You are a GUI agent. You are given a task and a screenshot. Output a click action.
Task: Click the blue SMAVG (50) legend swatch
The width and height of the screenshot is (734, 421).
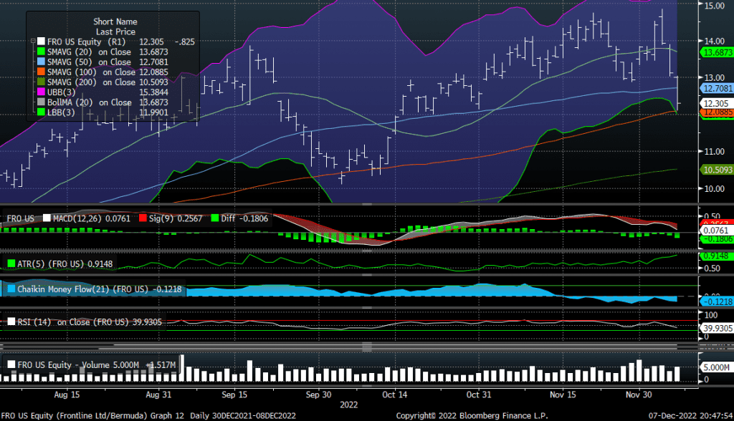(x=41, y=62)
